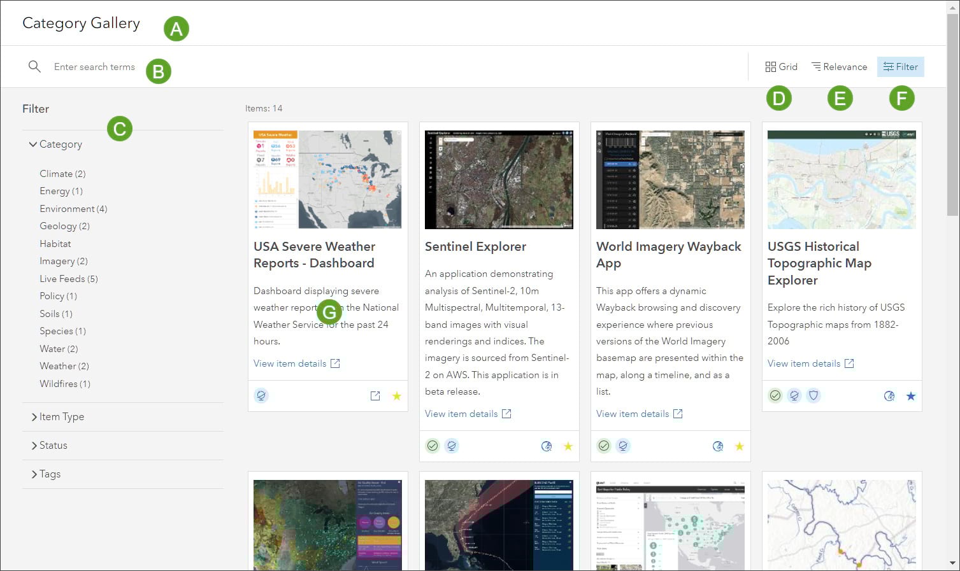The image size is (960, 571).
Task: Click Living Atlas badge on World Imagery Wayback card
Action: 623,446
